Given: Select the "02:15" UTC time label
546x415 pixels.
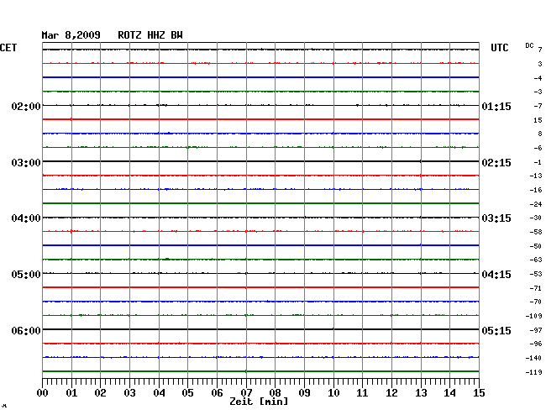Looking at the screenshot, I should [x=496, y=163].
